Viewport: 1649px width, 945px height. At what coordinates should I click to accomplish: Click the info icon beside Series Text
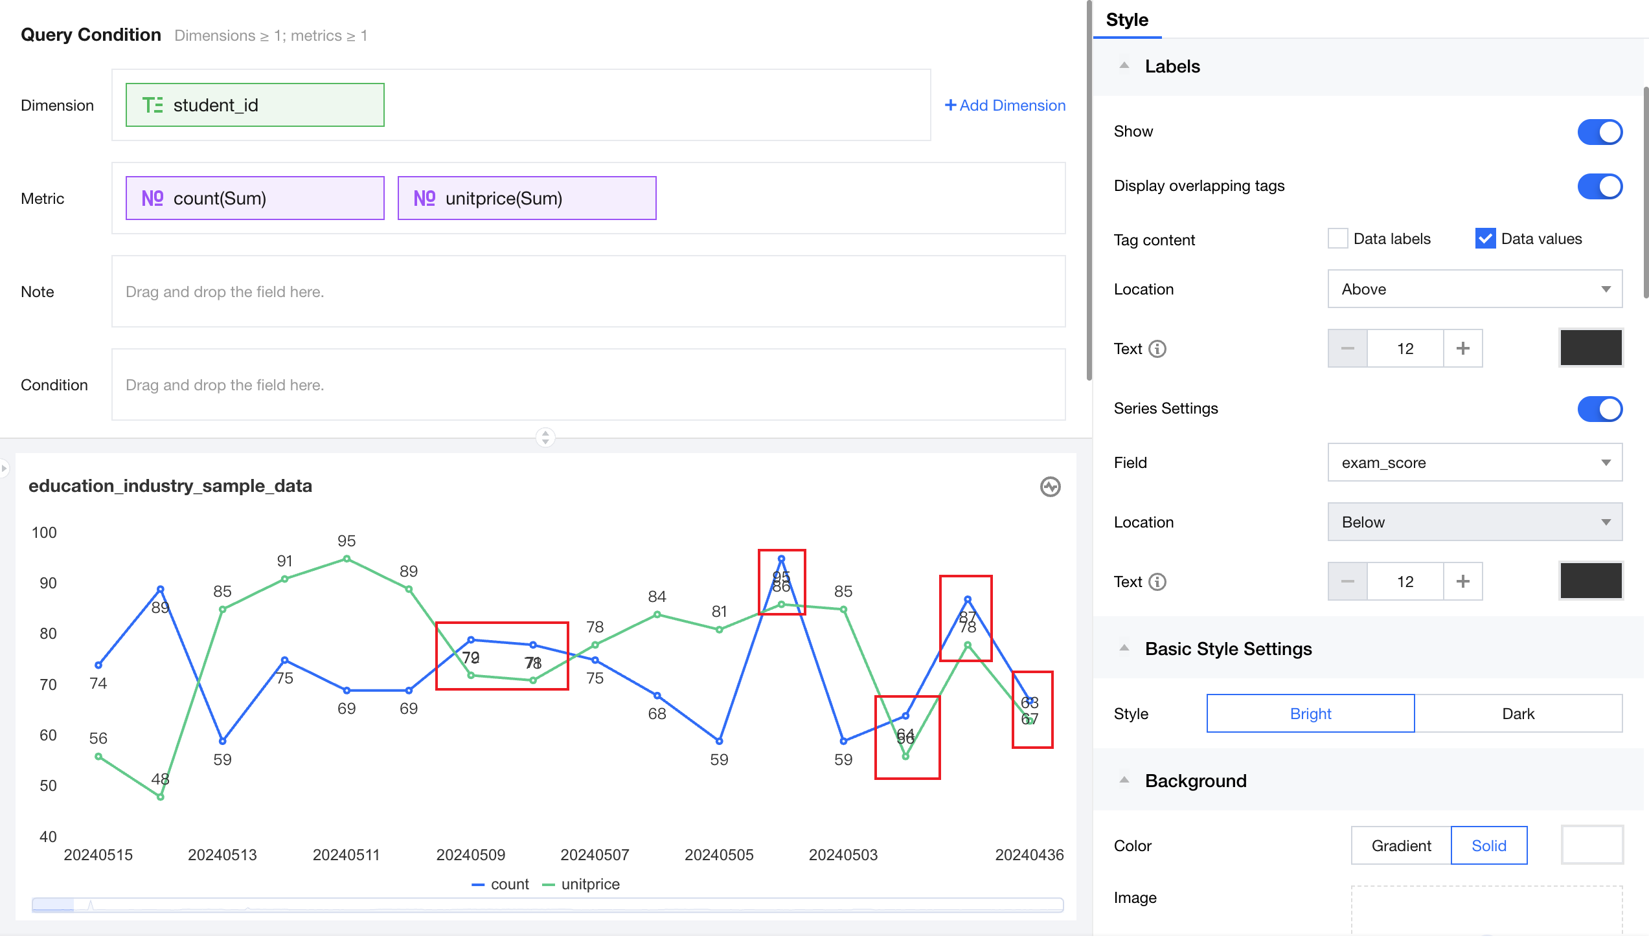point(1157,582)
